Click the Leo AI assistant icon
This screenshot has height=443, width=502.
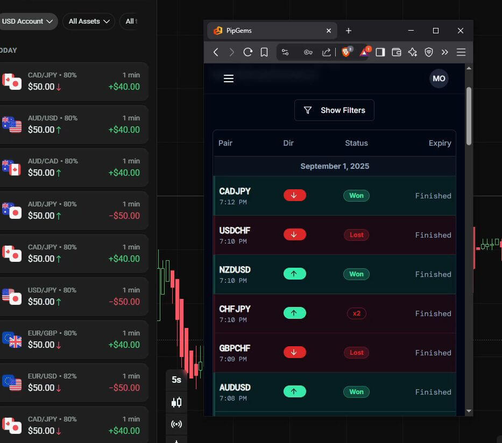pos(412,52)
